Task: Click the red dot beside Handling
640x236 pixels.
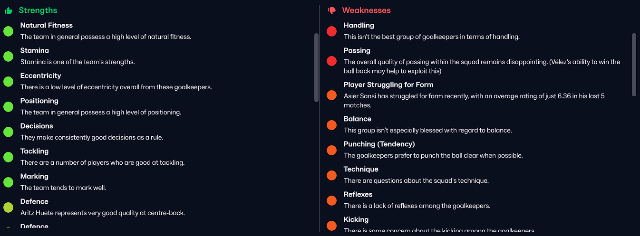Action: click(x=332, y=31)
